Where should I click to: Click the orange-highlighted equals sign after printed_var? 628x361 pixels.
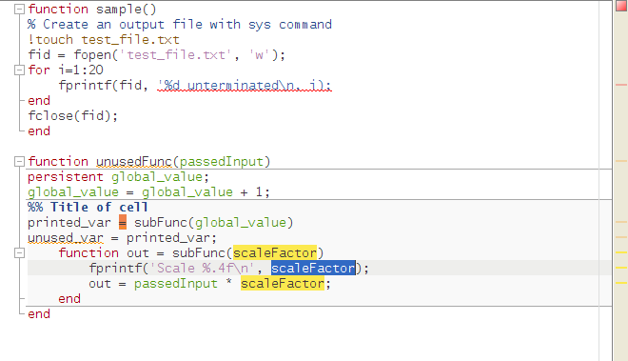pos(123,222)
